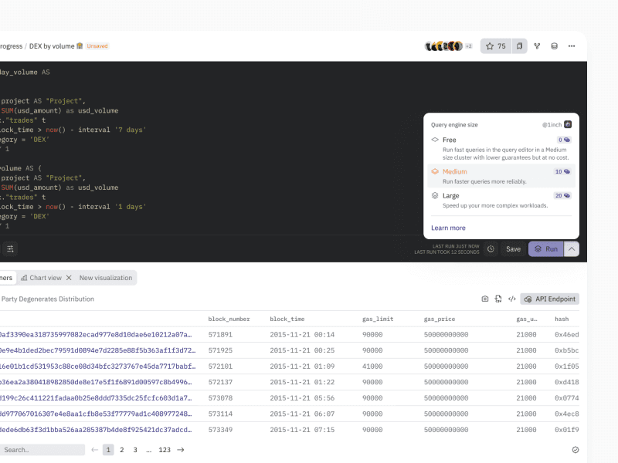Open the three-dots more options menu
Viewport: 618px width, 463px height.
[572, 46]
